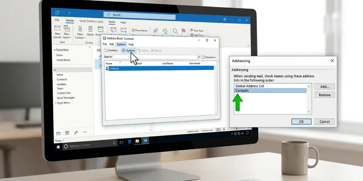Open the Windows Start button
The width and height of the screenshot is (363, 181).
coord(58,146)
